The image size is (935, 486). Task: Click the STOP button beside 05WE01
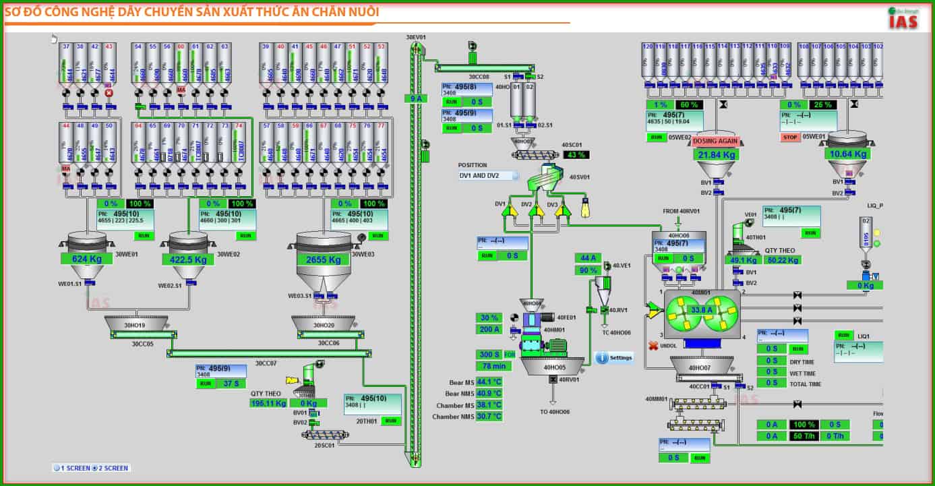[x=789, y=137]
